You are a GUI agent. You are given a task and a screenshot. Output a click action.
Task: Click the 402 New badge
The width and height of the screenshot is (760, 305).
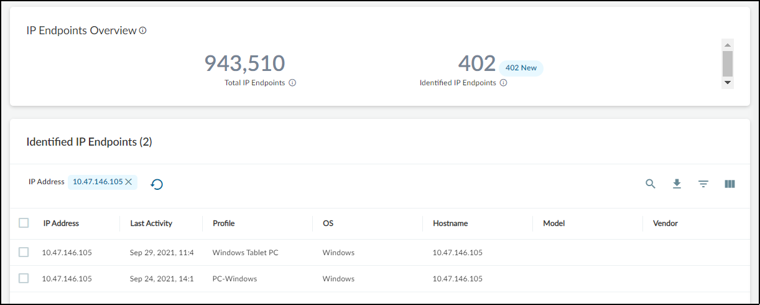521,68
